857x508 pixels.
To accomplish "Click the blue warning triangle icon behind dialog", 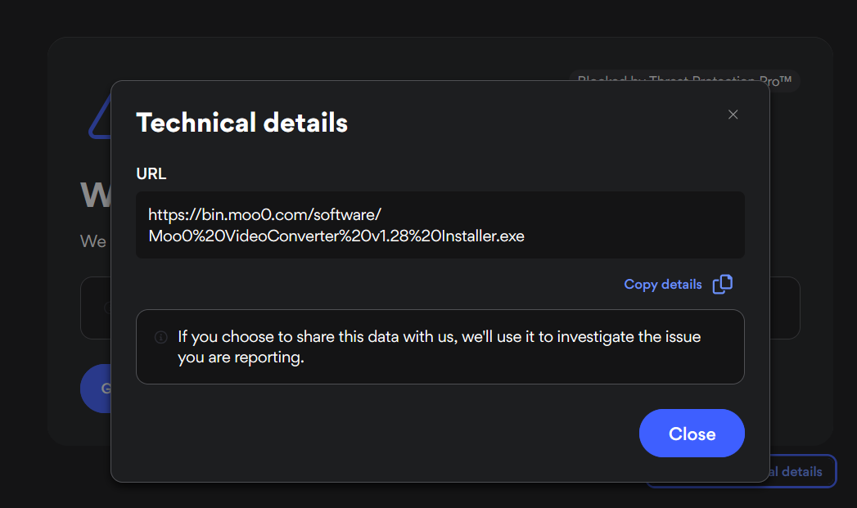I will (x=101, y=118).
